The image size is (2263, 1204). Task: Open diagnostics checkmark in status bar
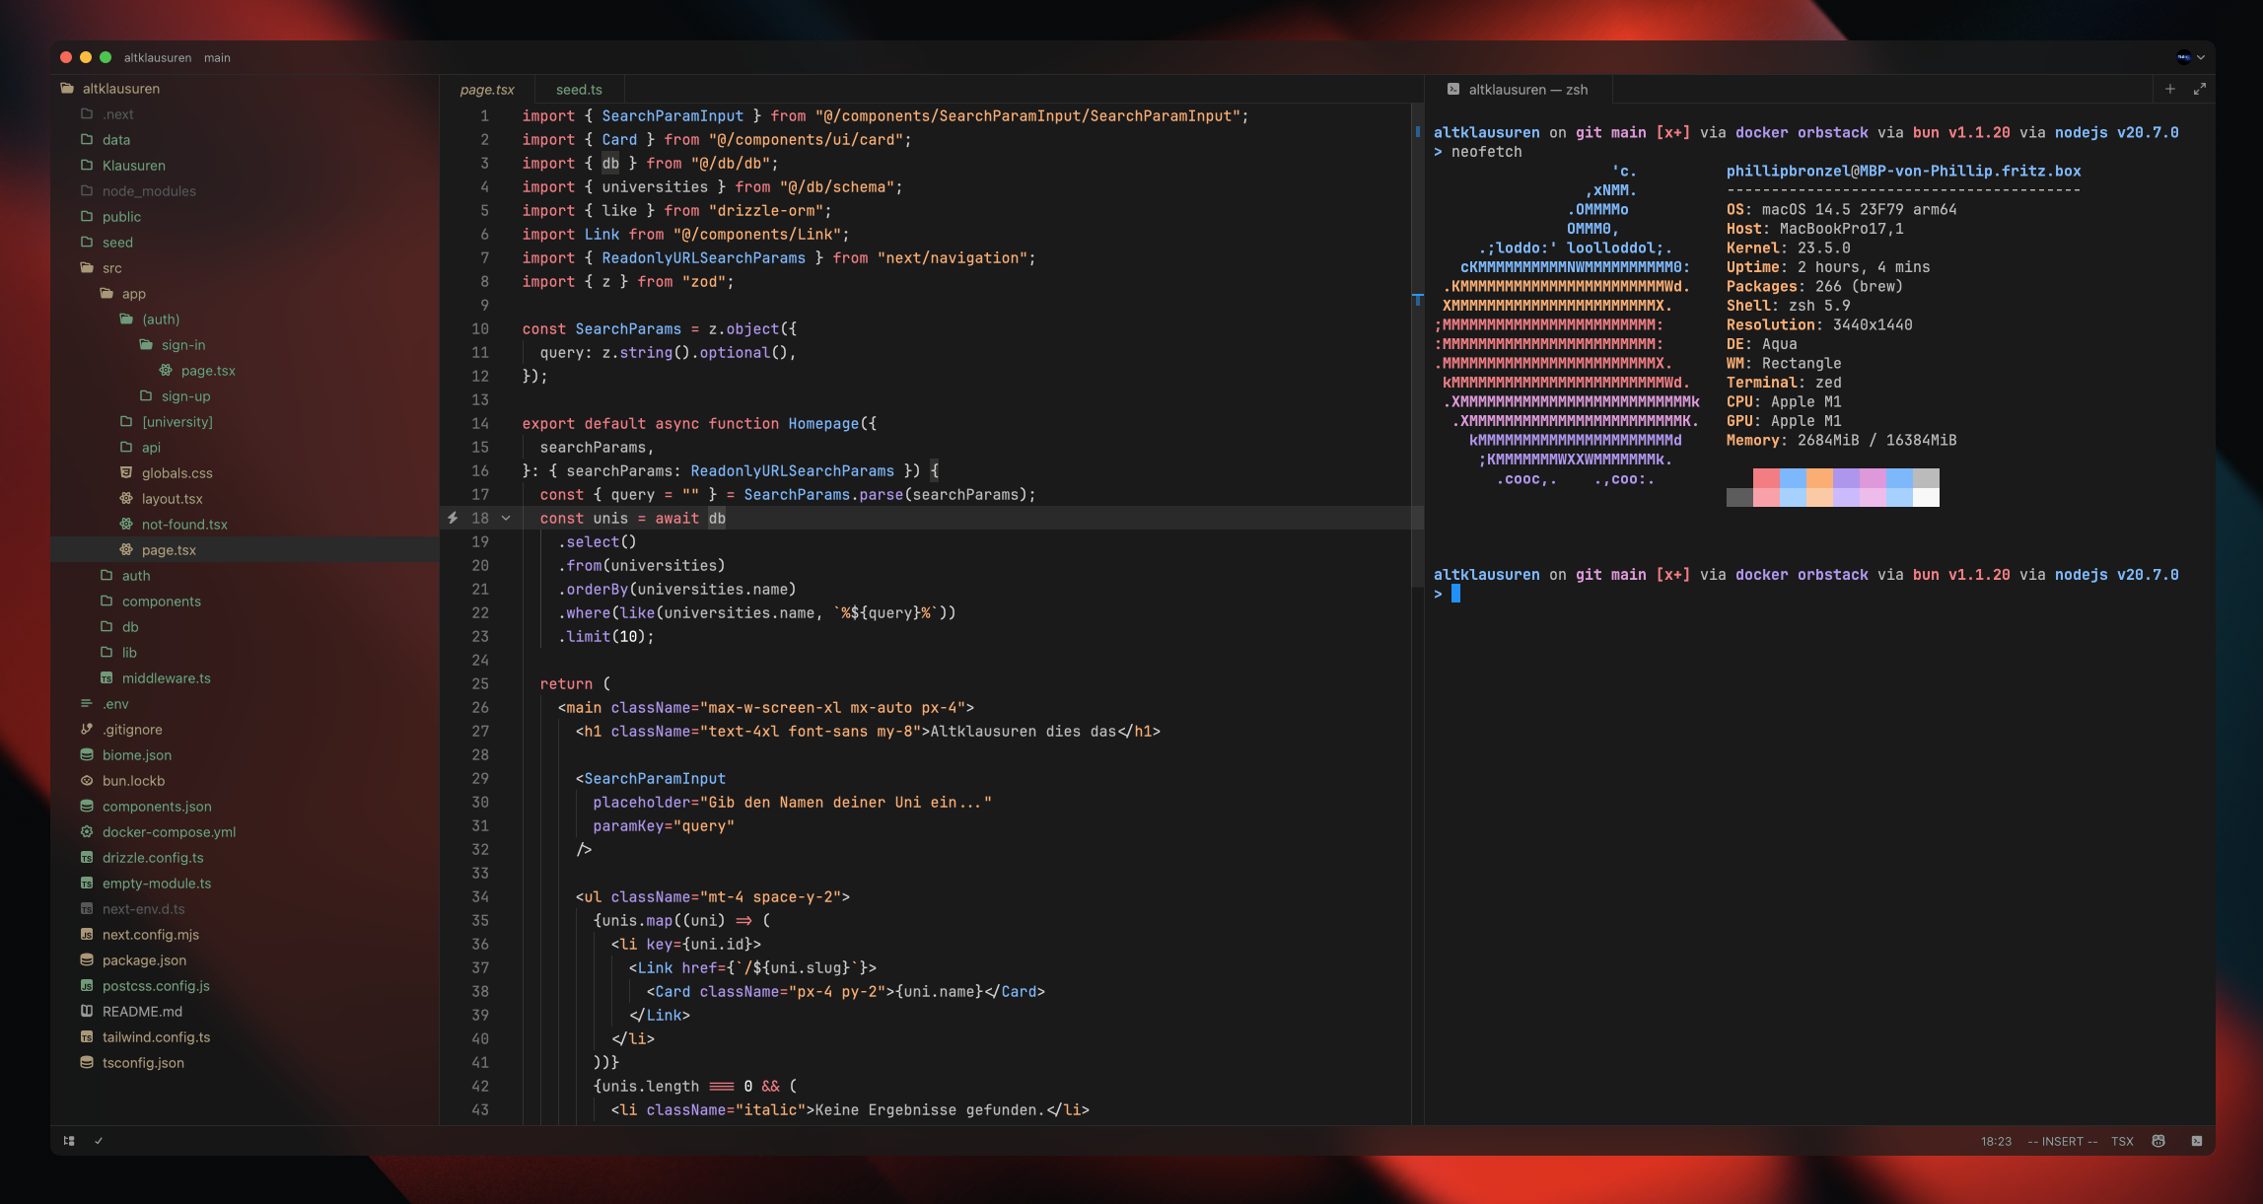[99, 1141]
